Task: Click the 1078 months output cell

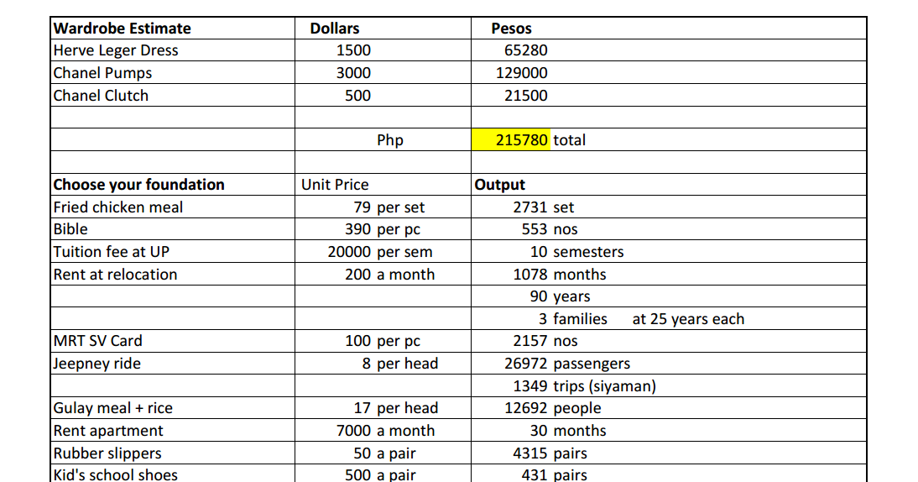Action: pos(669,274)
